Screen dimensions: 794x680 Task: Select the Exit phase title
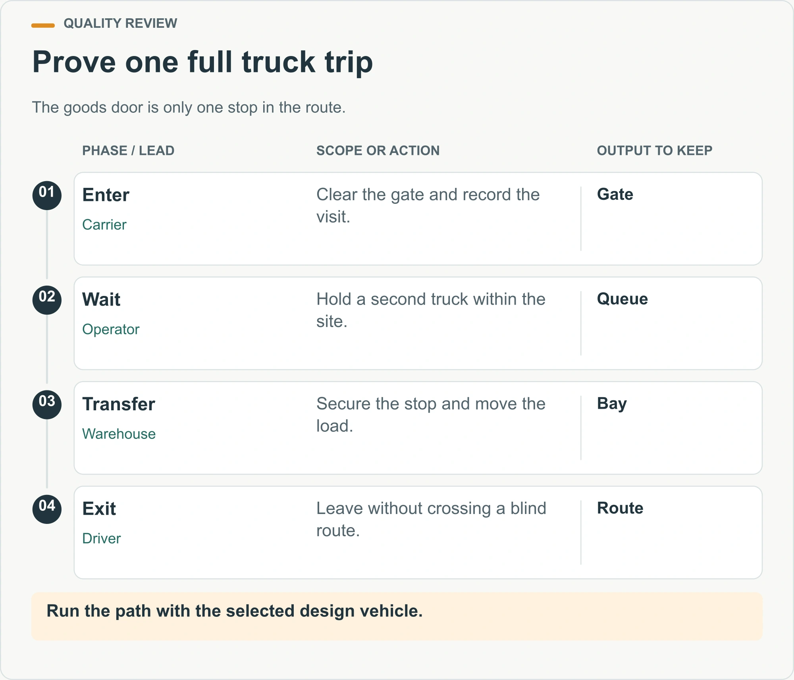pyautogui.click(x=99, y=509)
